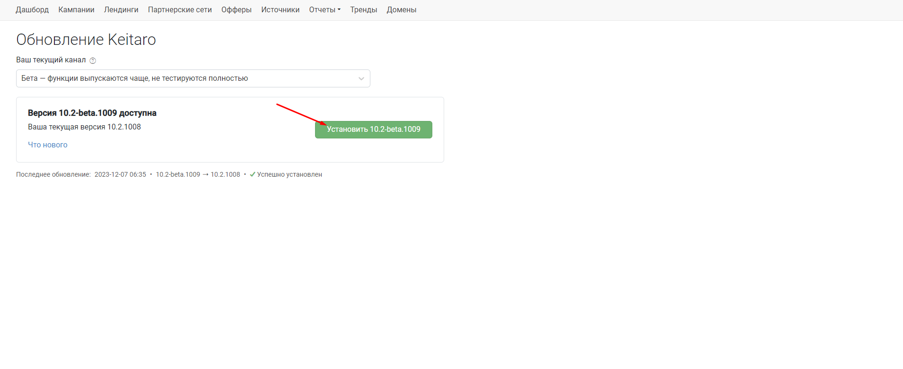Click the Последнее обновление label

[x=53, y=174]
